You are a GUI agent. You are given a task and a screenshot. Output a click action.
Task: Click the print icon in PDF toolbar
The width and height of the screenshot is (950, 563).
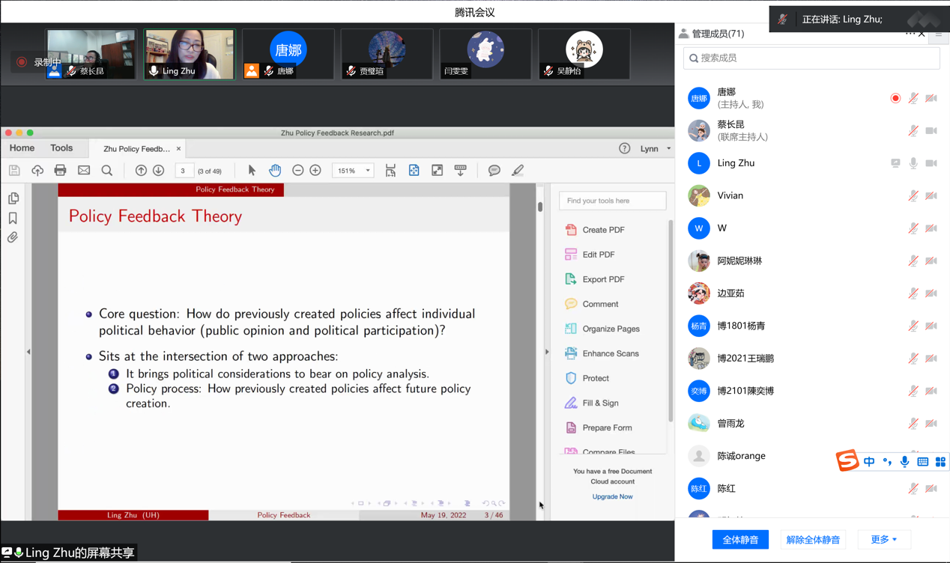[61, 171]
